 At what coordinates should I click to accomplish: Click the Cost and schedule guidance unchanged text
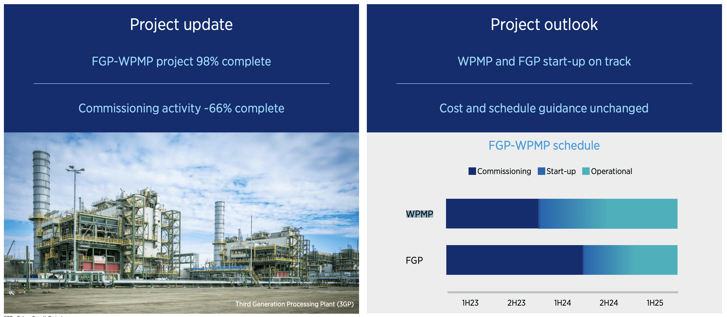point(544,108)
